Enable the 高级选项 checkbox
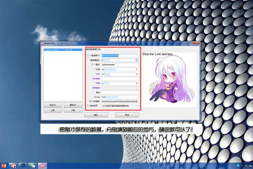This screenshot has height=169, width=253. pyautogui.click(x=88, y=106)
